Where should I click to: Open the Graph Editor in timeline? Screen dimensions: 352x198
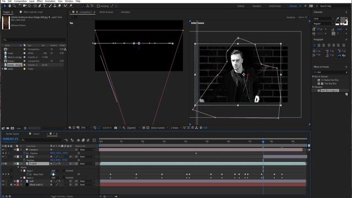(x=94, y=140)
